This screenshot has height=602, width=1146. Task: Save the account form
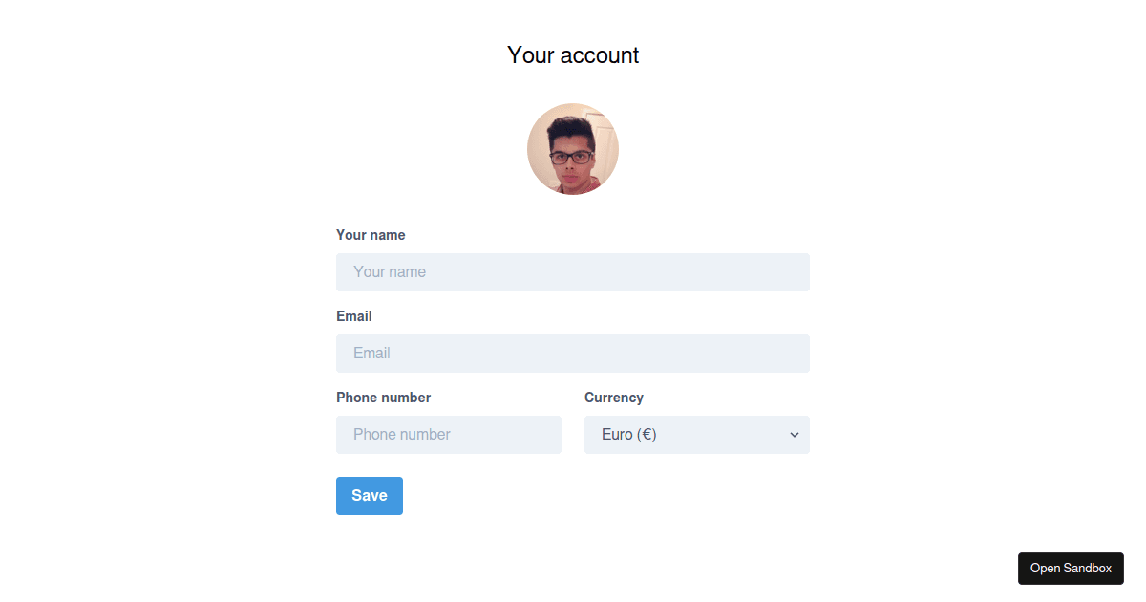point(370,496)
